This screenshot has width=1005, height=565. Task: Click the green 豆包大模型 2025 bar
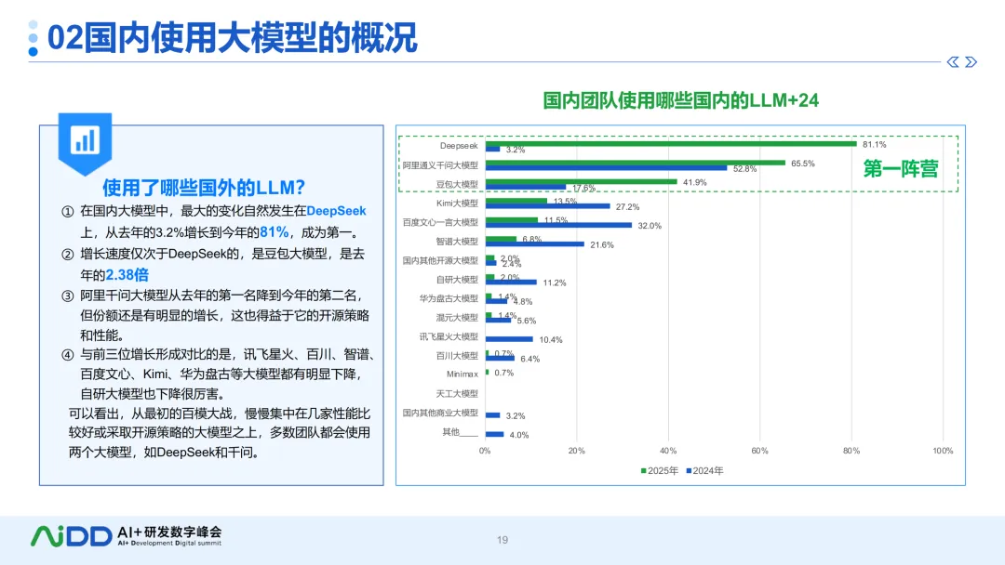(582, 182)
